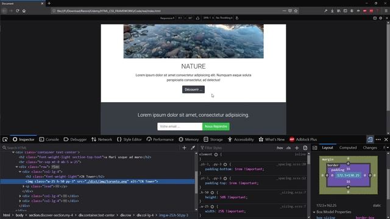Screen dimensions: 390x219
Task: Pick a color with the eyedropper icon
Action: 193,148
